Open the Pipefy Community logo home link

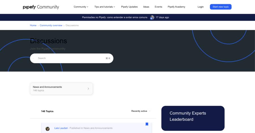point(41,7)
